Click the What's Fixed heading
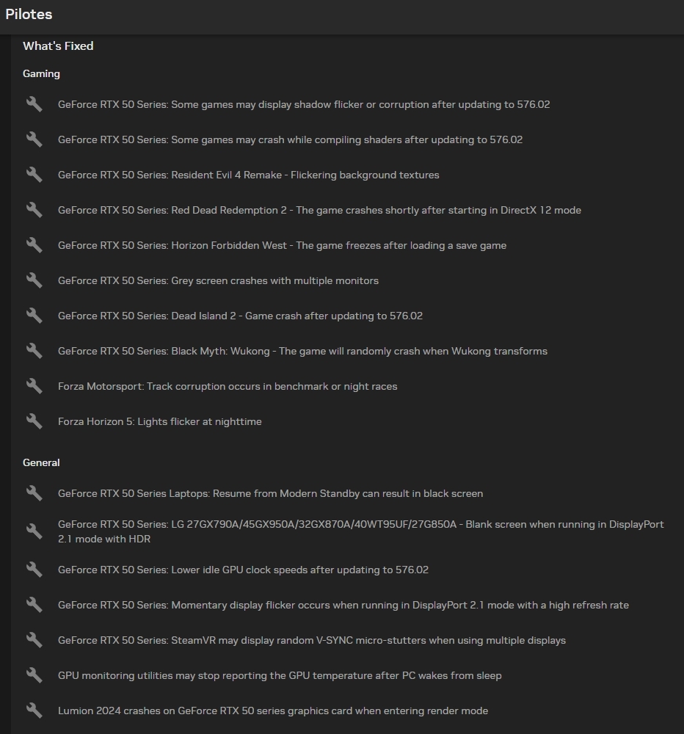The height and width of the screenshot is (734, 684). coord(58,46)
